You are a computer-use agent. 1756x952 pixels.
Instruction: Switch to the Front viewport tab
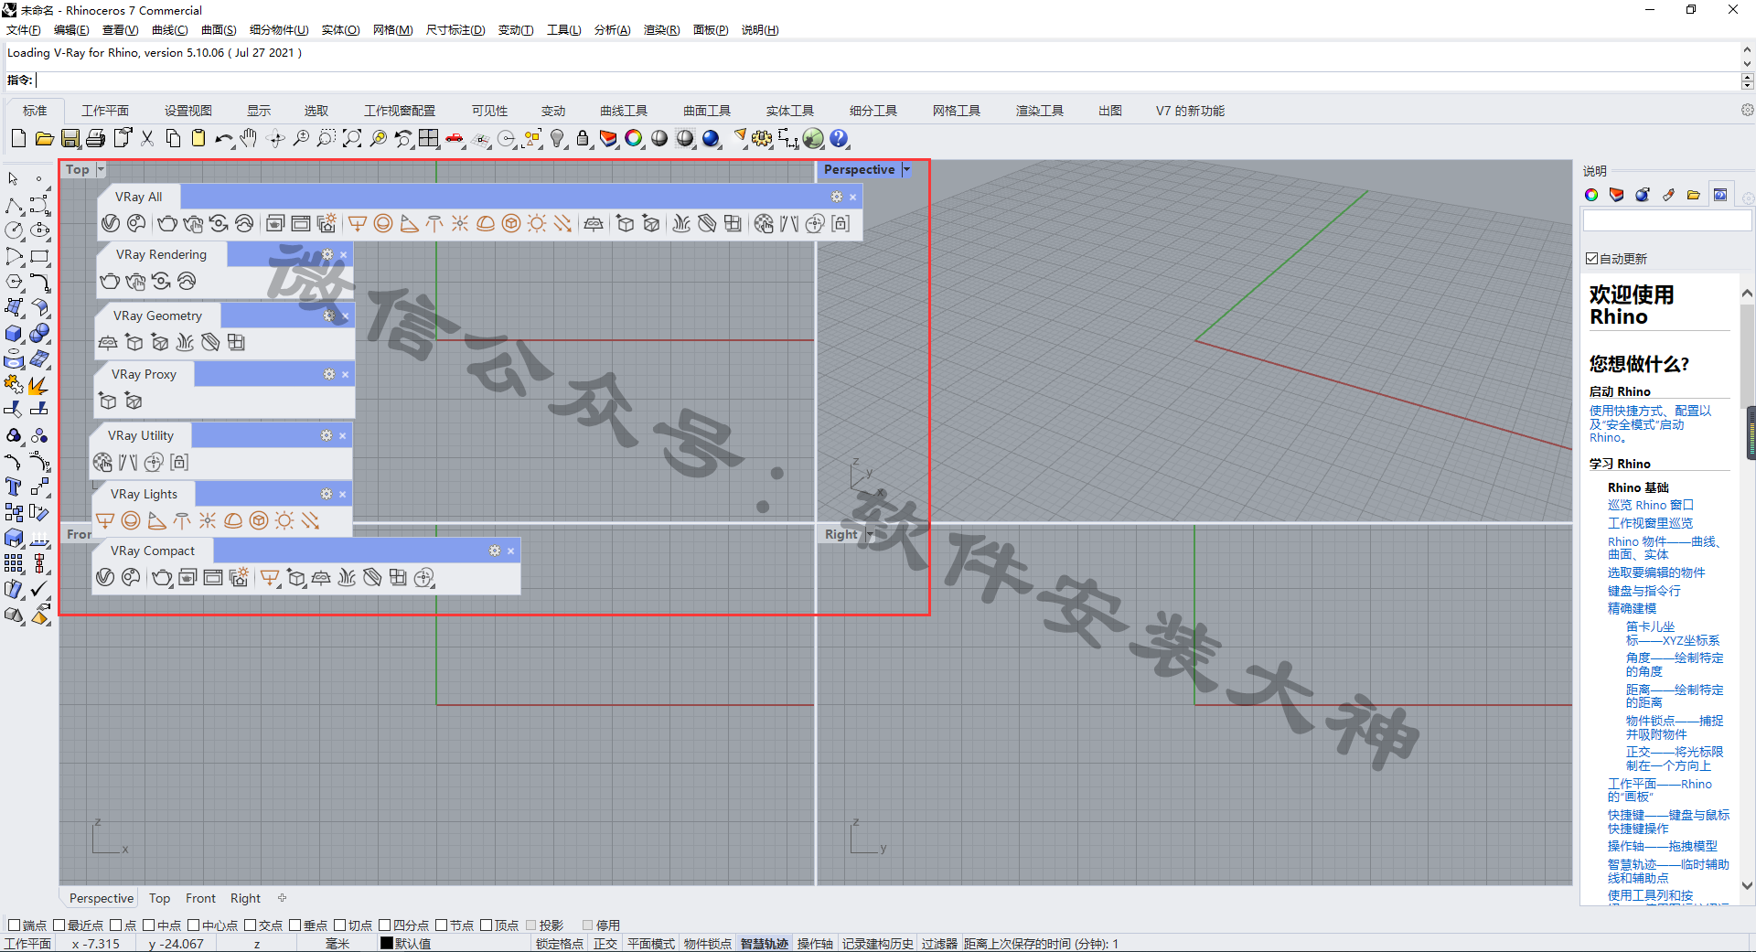(200, 898)
